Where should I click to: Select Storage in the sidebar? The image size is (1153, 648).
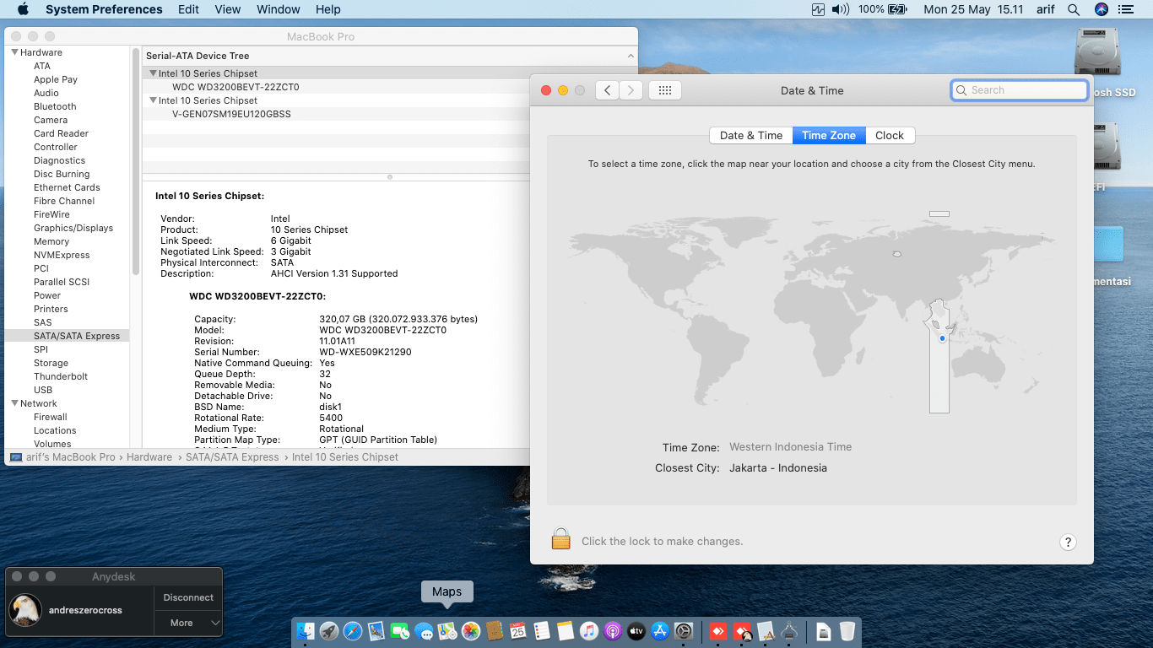[x=51, y=363]
